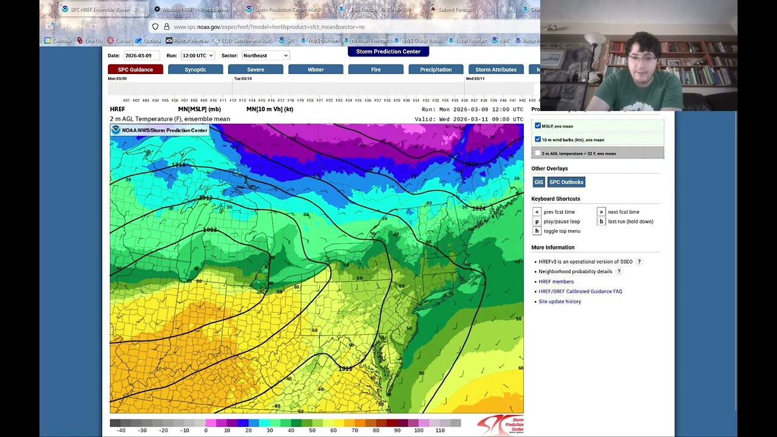Open the NWS Norman bookmark
The height and width of the screenshot is (437, 777).
pos(319,41)
